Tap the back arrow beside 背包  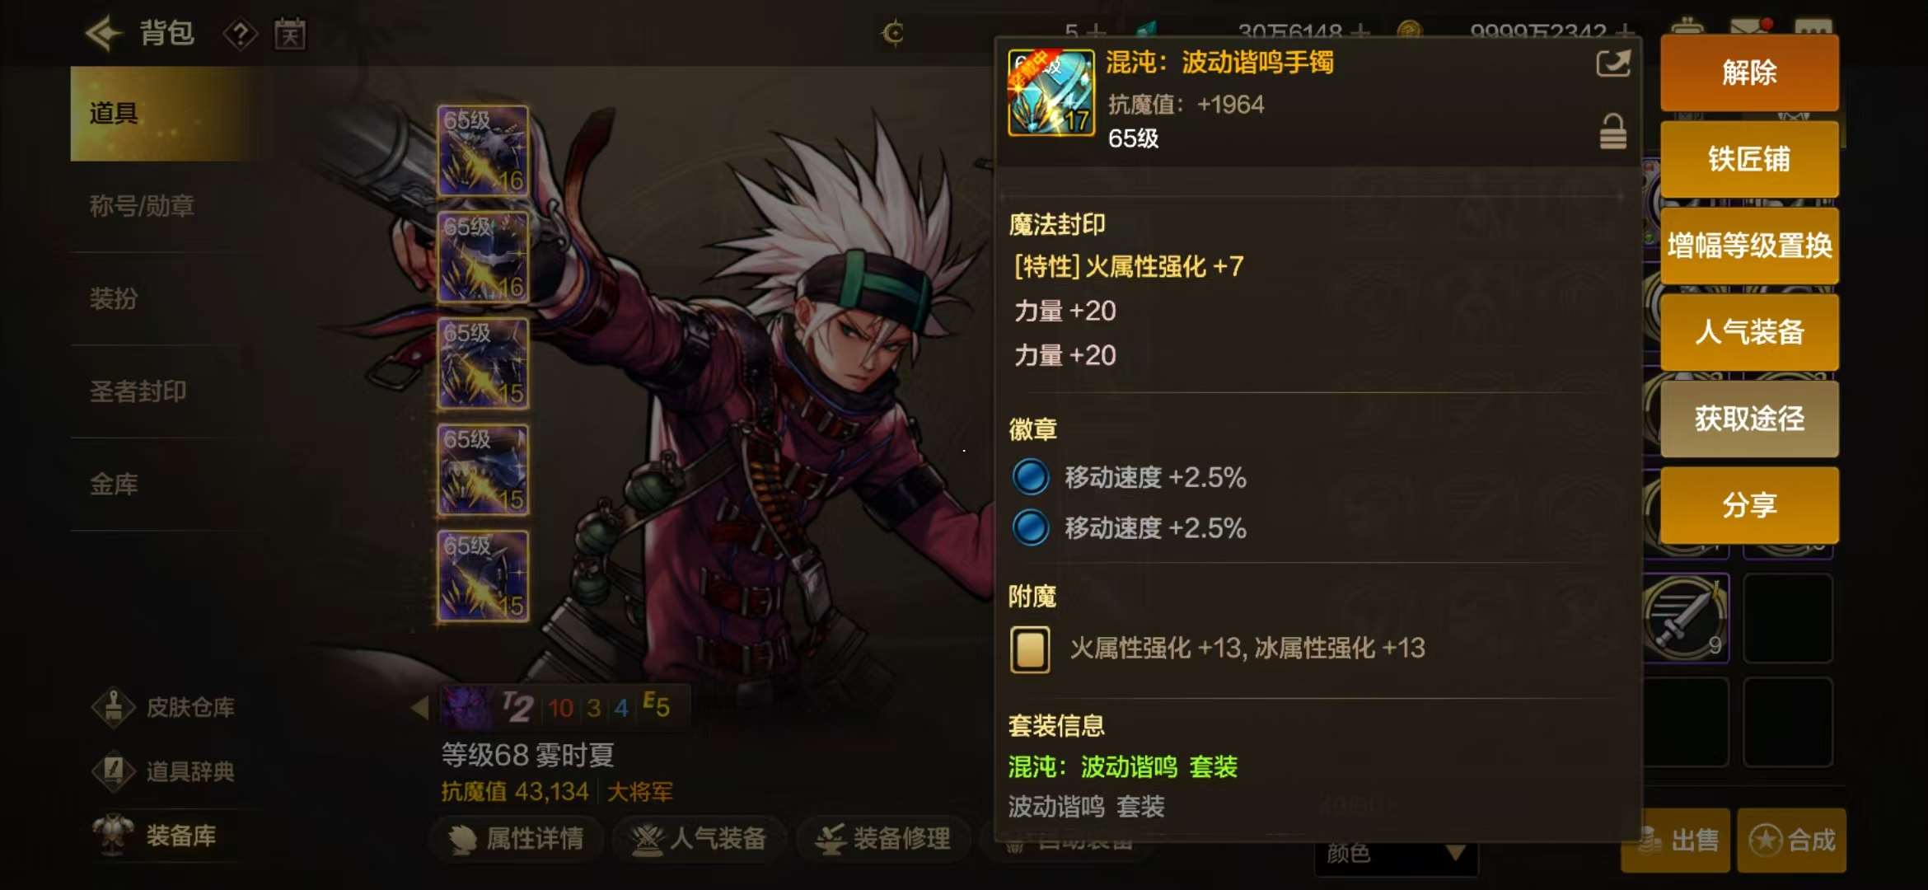pyautogui.click(x=104, y=34)
